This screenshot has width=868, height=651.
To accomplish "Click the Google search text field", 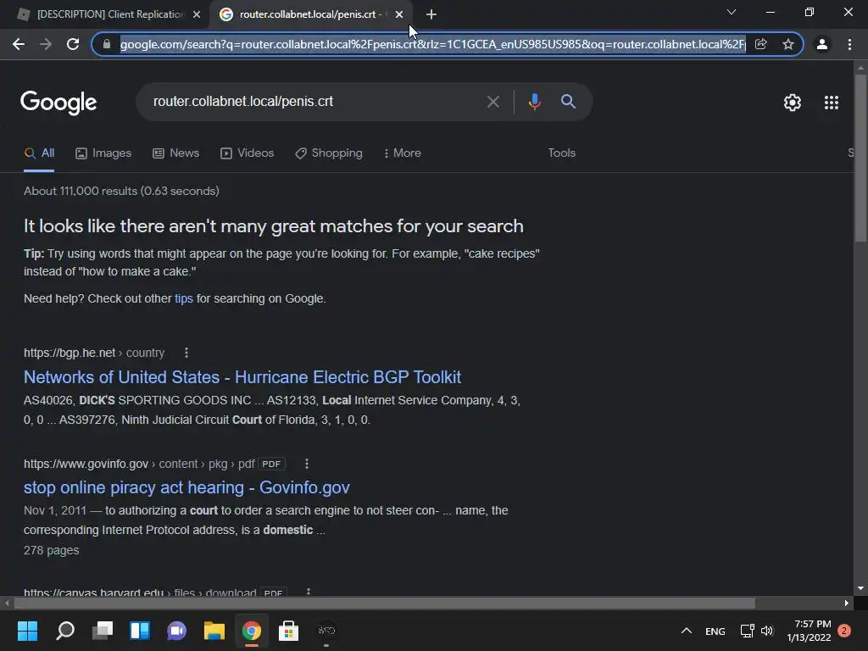I will pyautogui.click(x=315, y=102).
